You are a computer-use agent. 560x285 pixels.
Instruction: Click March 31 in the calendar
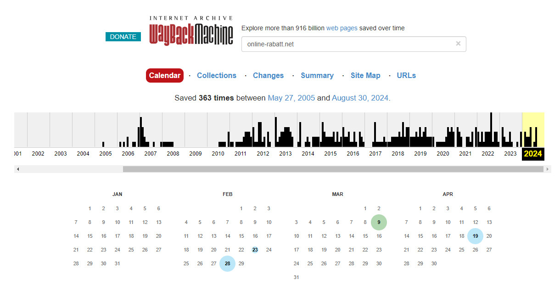pos(296,277)
